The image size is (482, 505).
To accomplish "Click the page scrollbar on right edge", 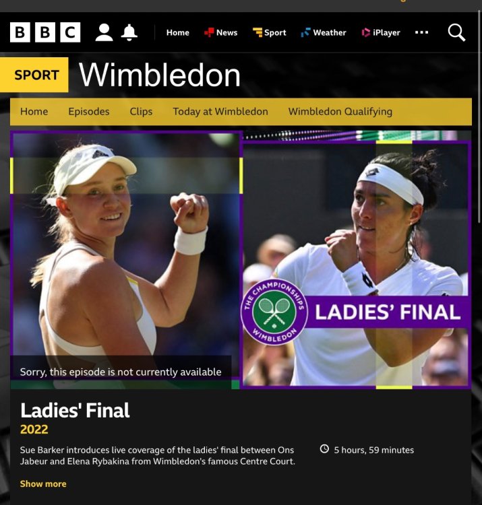I will point(479,116).
